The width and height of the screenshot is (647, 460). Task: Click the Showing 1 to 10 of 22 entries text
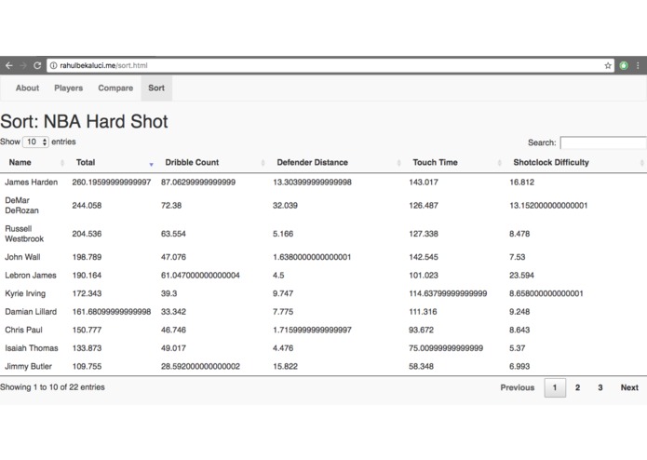52,387
